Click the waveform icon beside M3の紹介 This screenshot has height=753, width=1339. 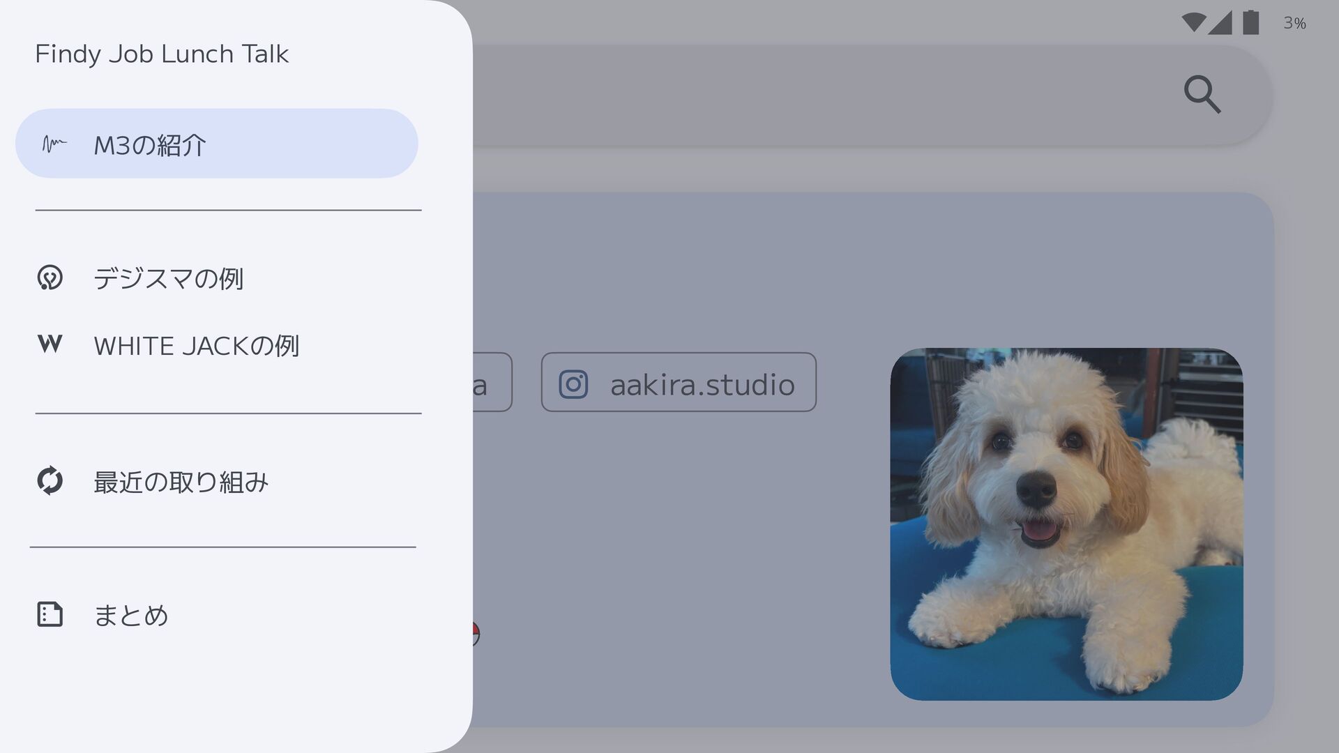(x=54, y=144)
